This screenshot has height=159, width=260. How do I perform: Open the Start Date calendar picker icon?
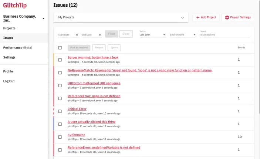pyautogui.click(x=77, y=35)
